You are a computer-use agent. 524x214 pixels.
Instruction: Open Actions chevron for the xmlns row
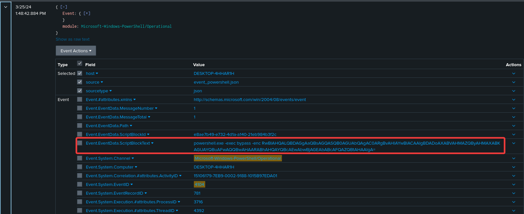(514, 100)
